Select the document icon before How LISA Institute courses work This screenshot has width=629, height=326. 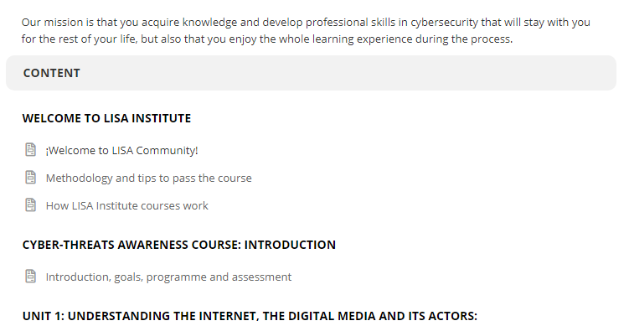[31, 205]
